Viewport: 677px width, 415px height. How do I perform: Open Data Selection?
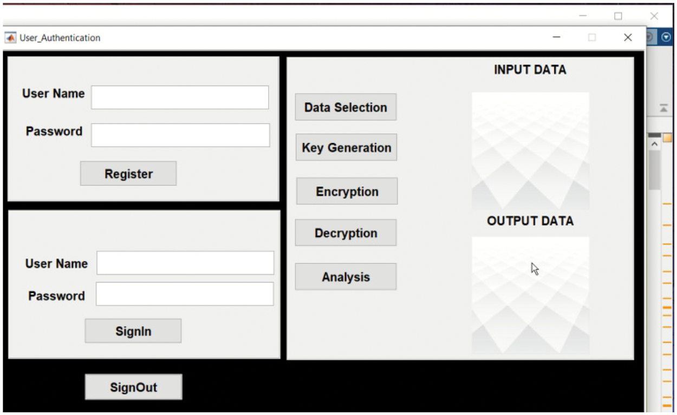pos(346,107)
